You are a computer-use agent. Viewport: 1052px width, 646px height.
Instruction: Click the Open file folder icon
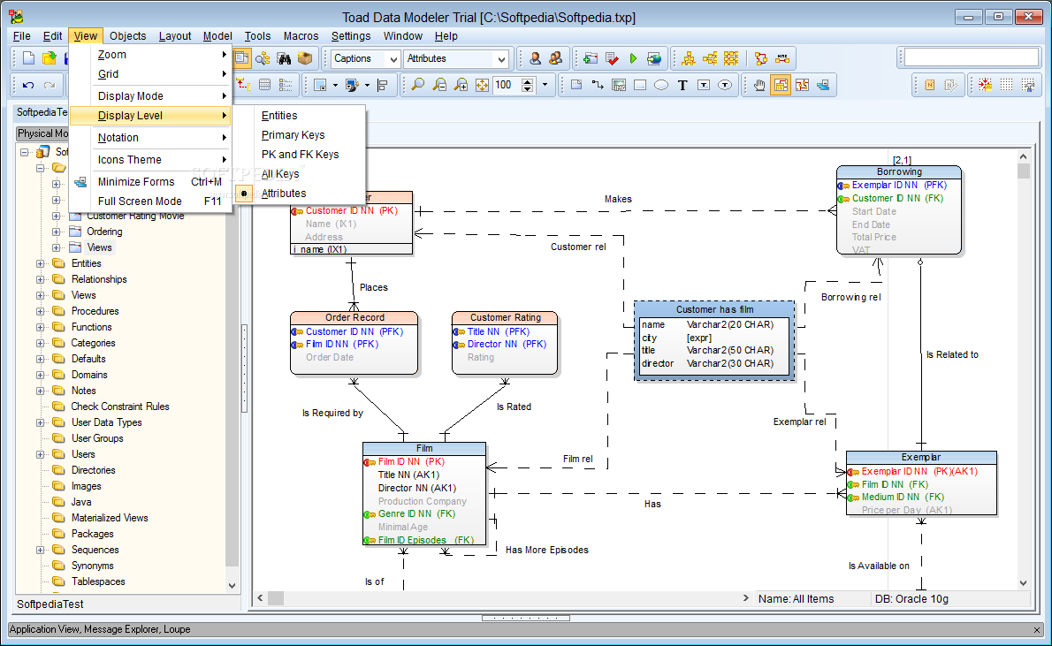[49, 58]
